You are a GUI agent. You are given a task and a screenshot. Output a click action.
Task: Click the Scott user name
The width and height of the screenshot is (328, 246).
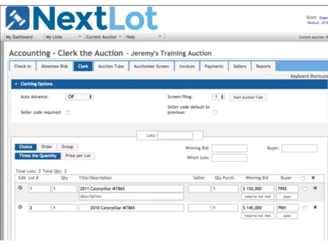point(312,17)
